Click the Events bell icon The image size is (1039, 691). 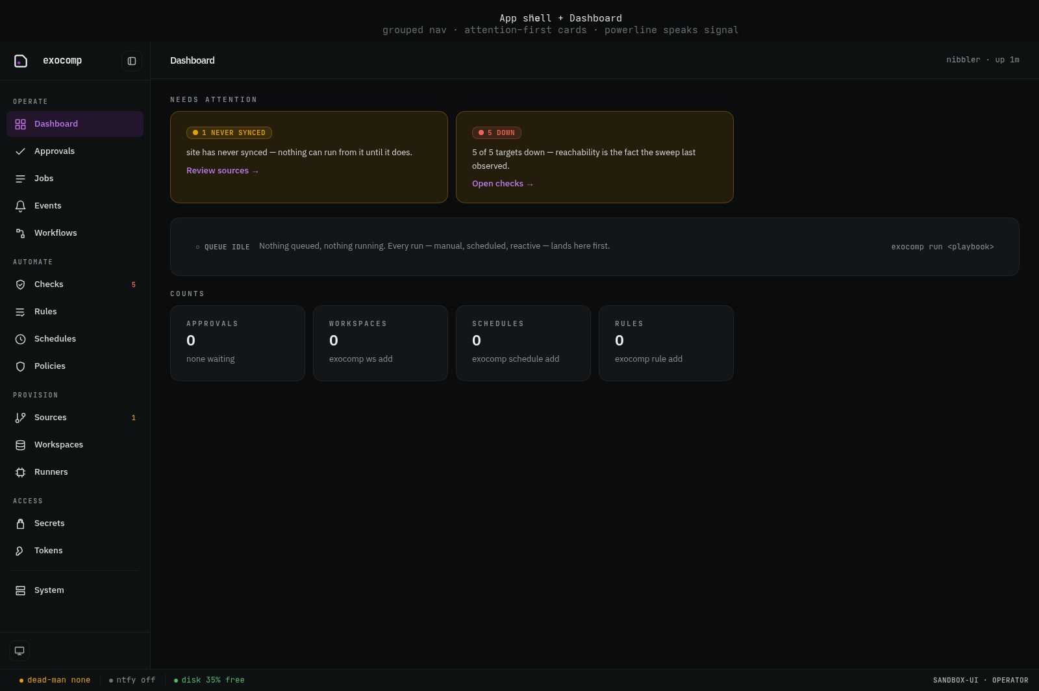tap(20, 206)
